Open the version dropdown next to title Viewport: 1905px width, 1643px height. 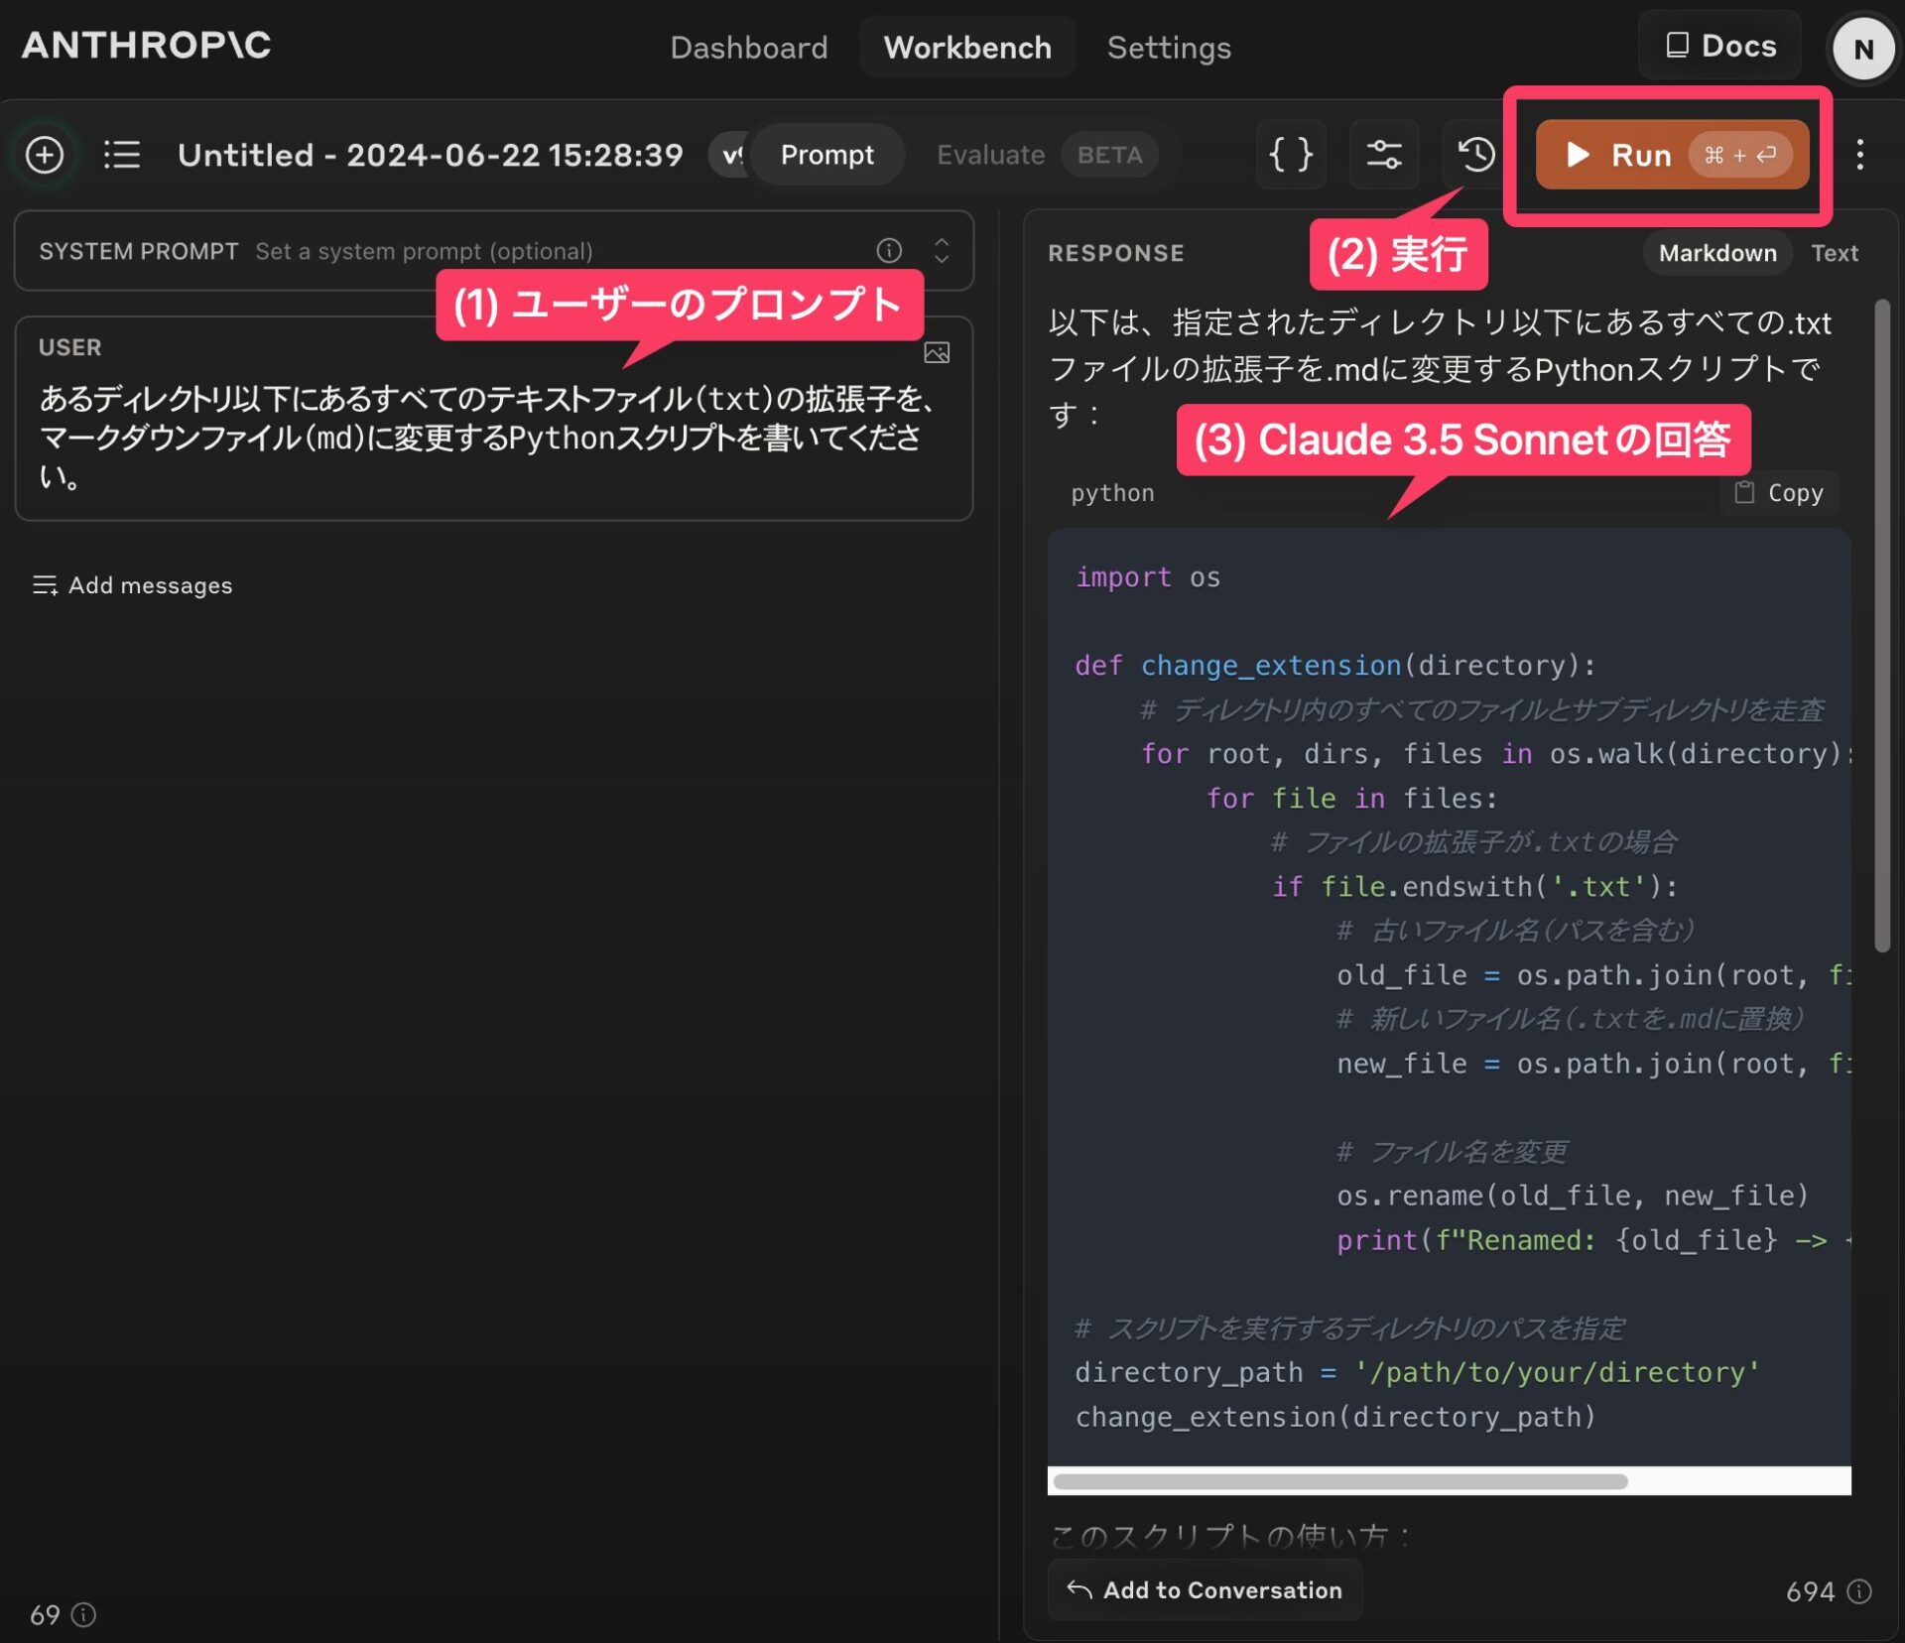point(728,155)
